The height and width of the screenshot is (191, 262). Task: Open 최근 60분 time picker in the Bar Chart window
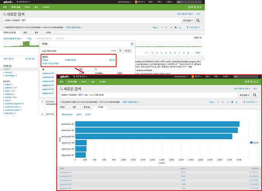click(x=245, y=95)
